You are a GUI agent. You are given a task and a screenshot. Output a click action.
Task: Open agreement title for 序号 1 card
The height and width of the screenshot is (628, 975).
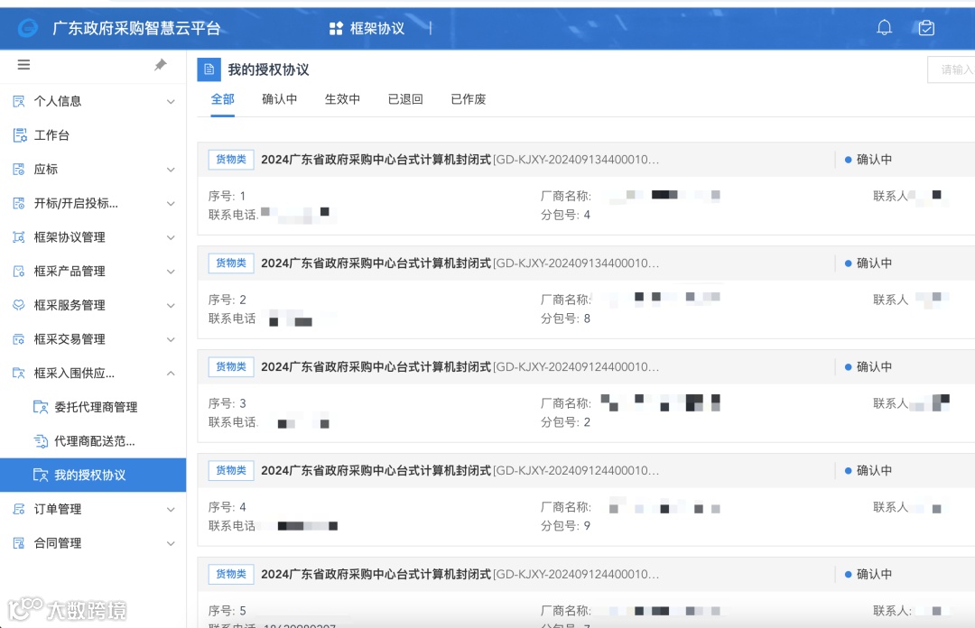pos(460,159)
